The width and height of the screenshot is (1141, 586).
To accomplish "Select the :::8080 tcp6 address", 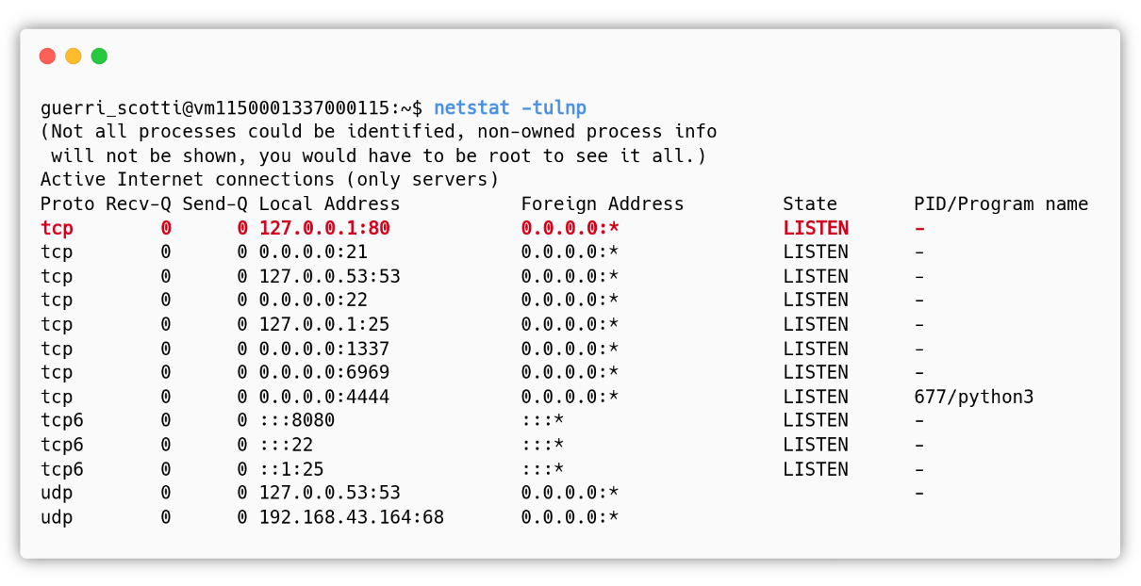I will 297,420.
